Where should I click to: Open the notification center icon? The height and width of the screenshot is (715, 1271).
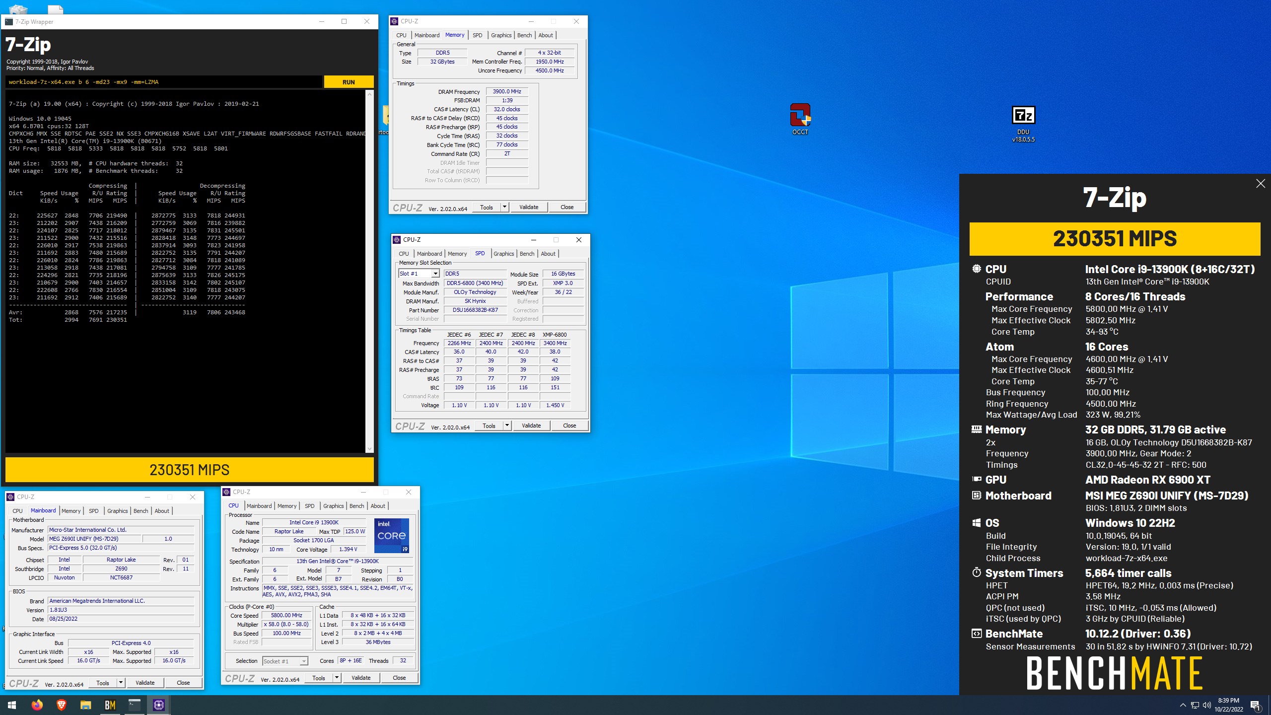pyautogui.click(x=1255, y=705)
